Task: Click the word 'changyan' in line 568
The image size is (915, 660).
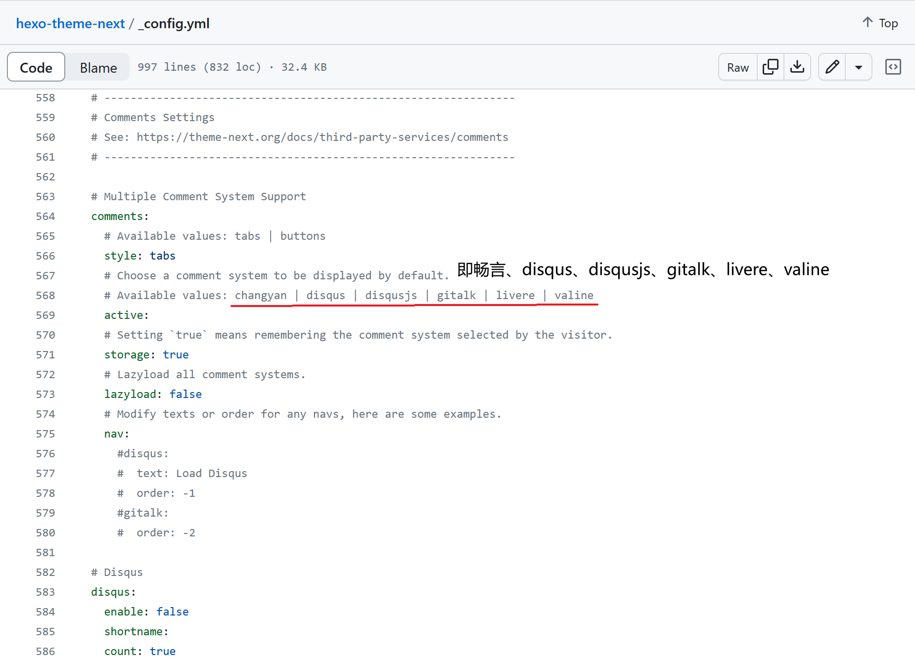Action: coord(261,296)
